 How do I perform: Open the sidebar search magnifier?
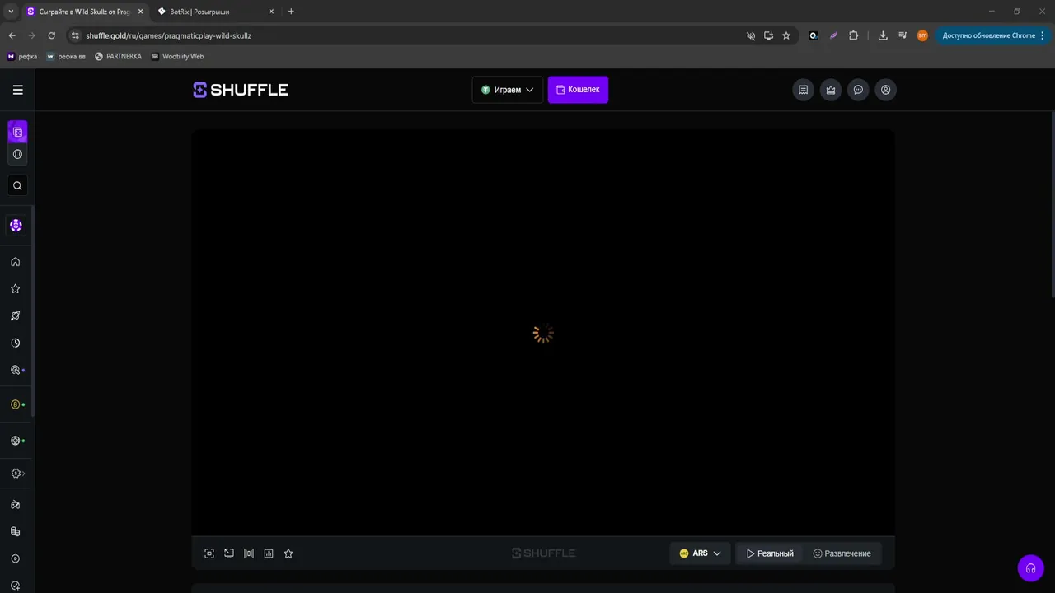17,185
